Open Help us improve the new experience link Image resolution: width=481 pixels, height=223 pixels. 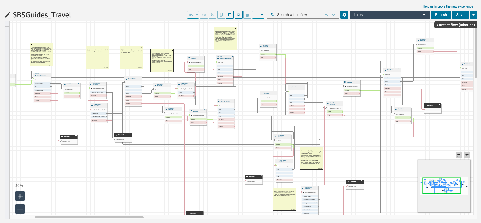448,6
